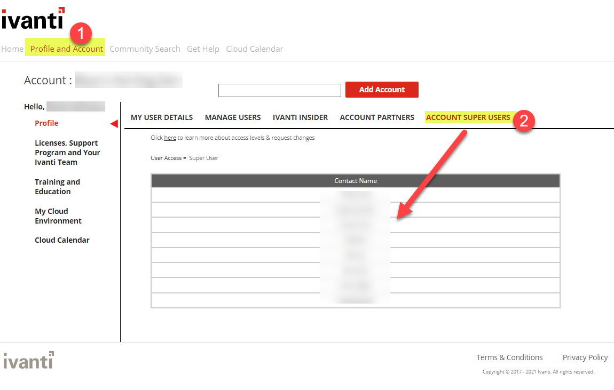
Task: Select Training and Education in the sidebar
Action: pyautogui.click(x=57, y=186)
